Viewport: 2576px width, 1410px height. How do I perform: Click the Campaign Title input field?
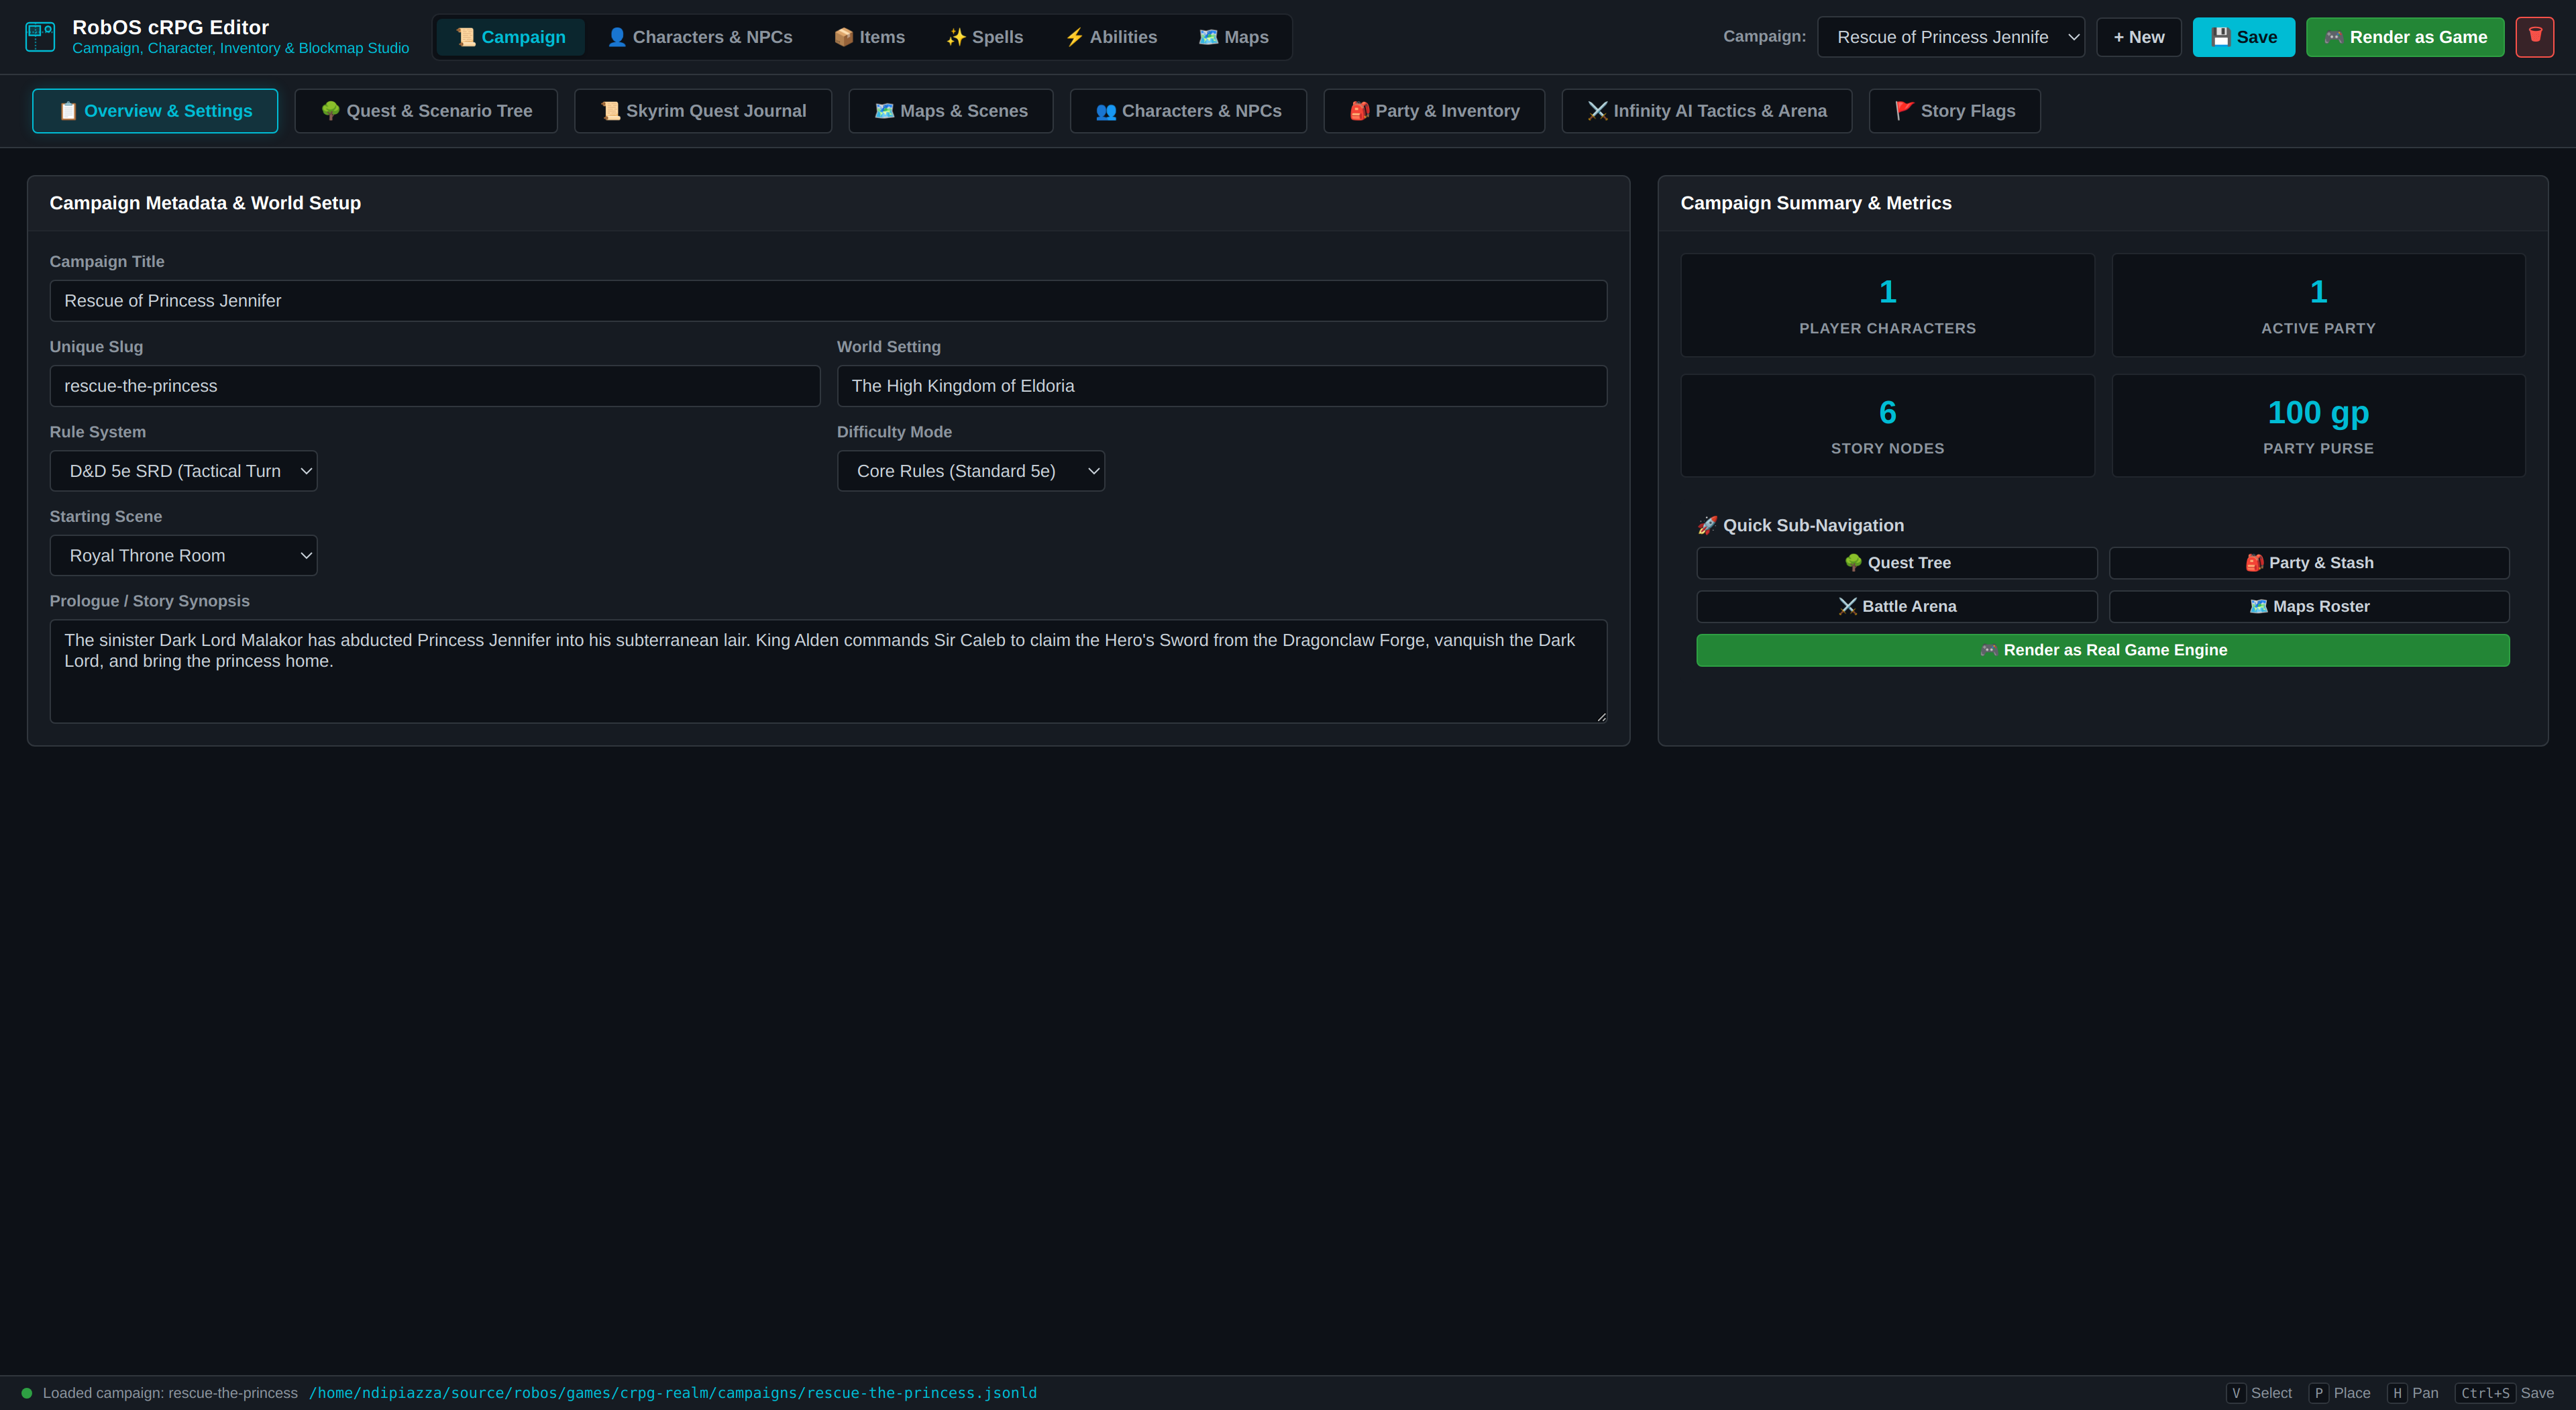[x=828, y=301]
